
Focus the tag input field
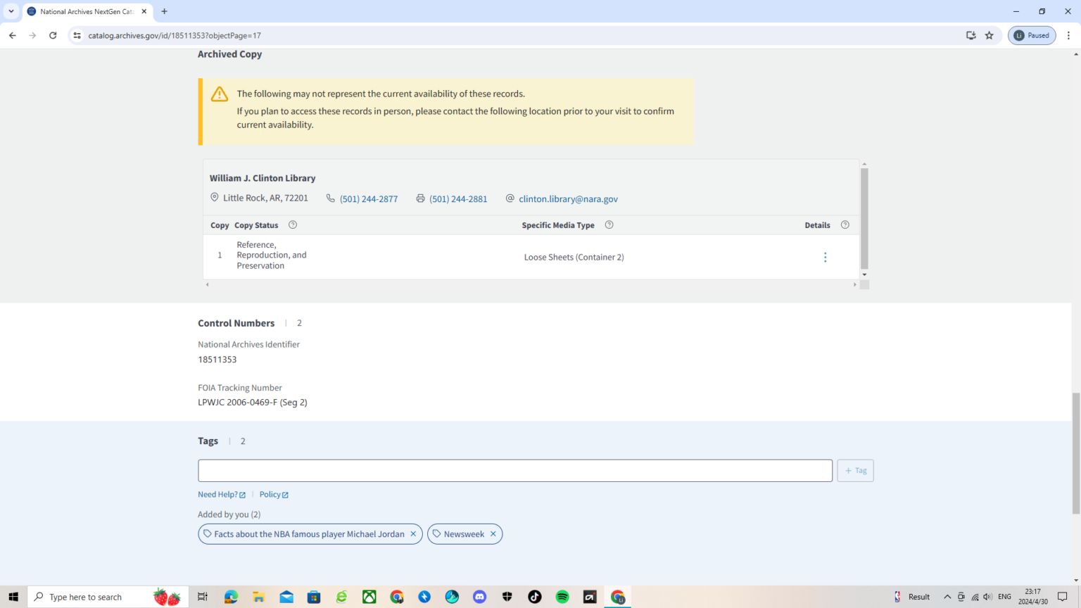[x=515, y=471]
